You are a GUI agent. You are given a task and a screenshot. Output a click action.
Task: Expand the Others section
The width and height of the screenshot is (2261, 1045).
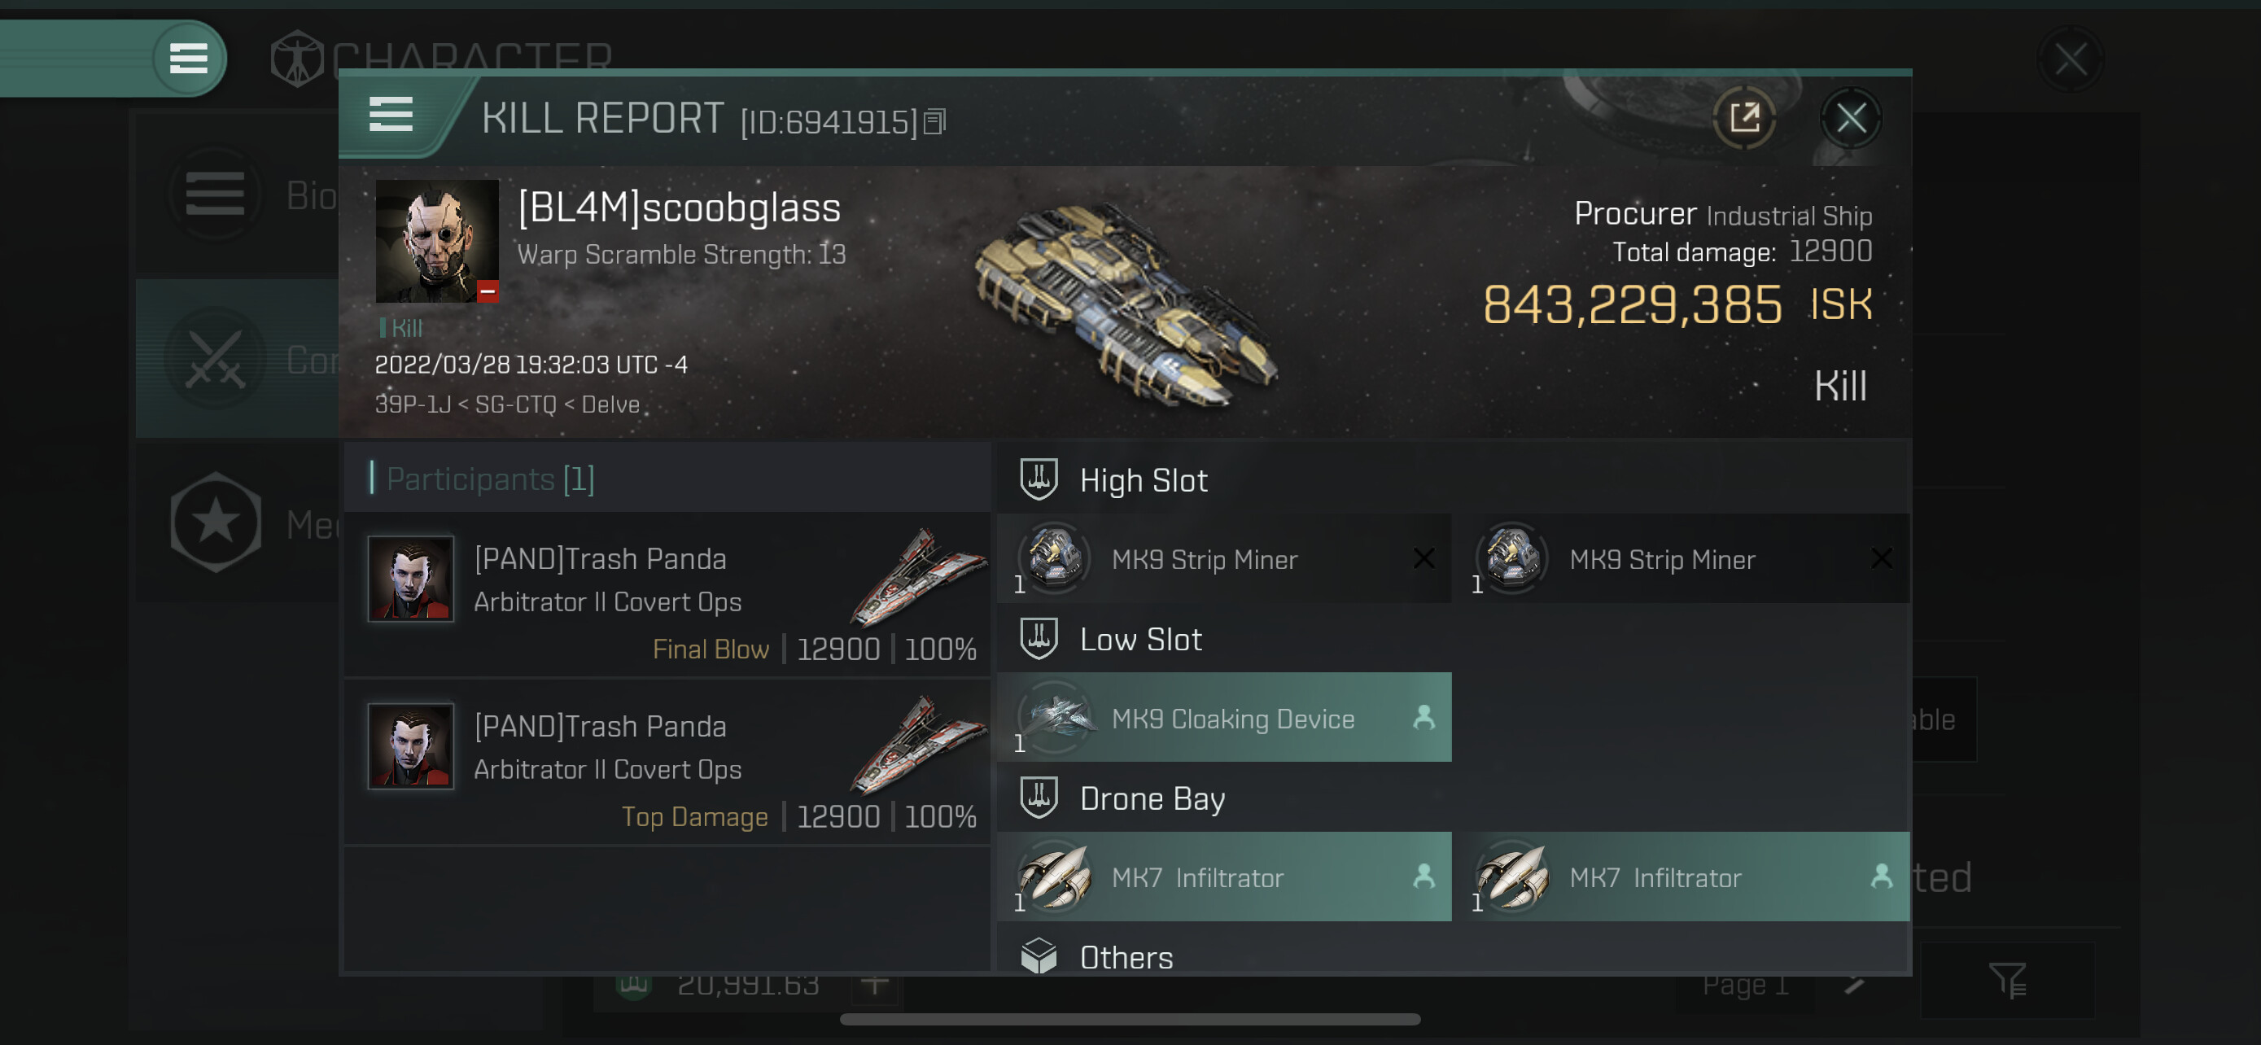pos(1126,956)
